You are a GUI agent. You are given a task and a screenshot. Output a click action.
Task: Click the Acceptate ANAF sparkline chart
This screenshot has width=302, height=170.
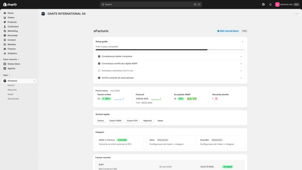192,99
